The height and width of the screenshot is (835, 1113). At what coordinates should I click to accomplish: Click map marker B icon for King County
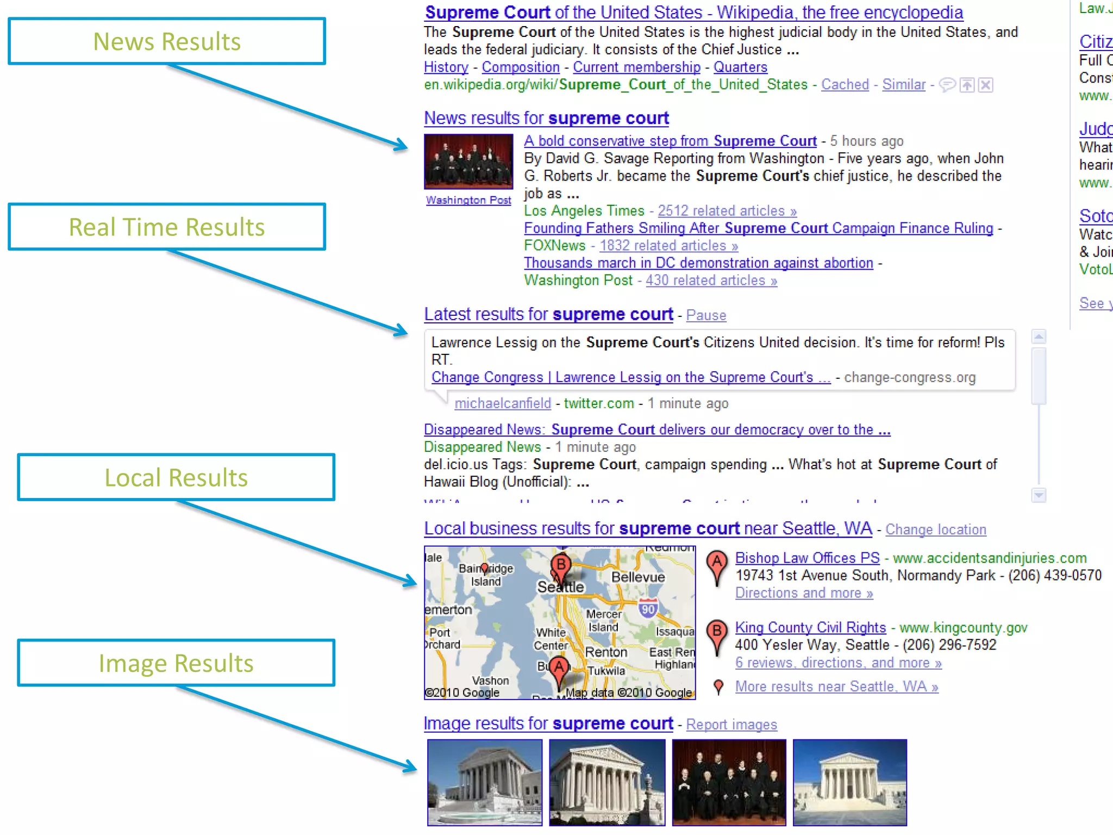(717, 637)
